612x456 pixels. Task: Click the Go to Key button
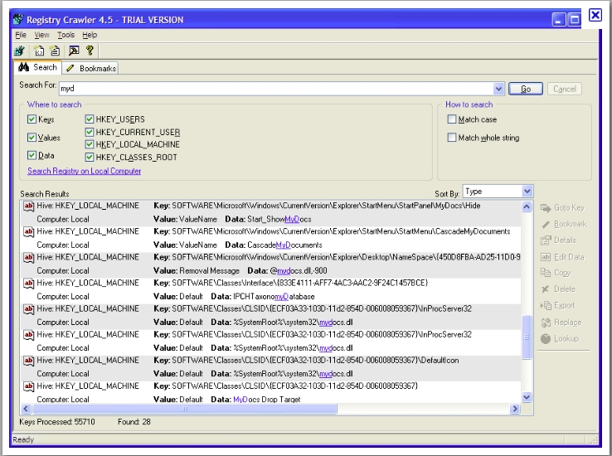(562, 207)
